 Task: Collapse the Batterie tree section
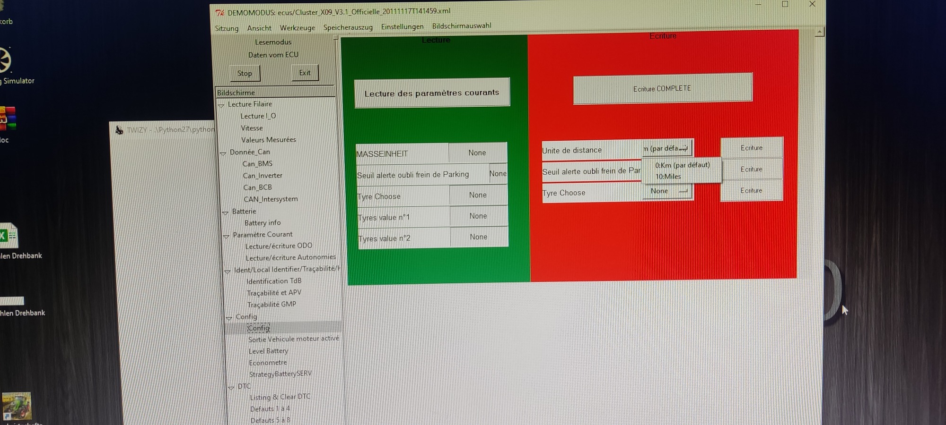coord(225,212)
